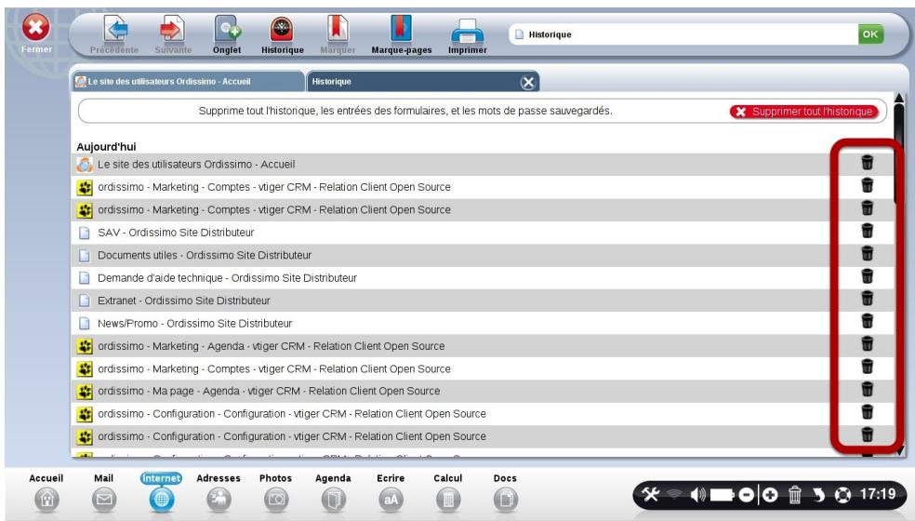
Task: Click the Marquer bookmark icon
Action: coord(338,29)
